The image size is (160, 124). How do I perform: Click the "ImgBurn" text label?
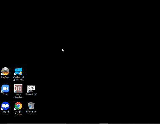pos(5,77)
